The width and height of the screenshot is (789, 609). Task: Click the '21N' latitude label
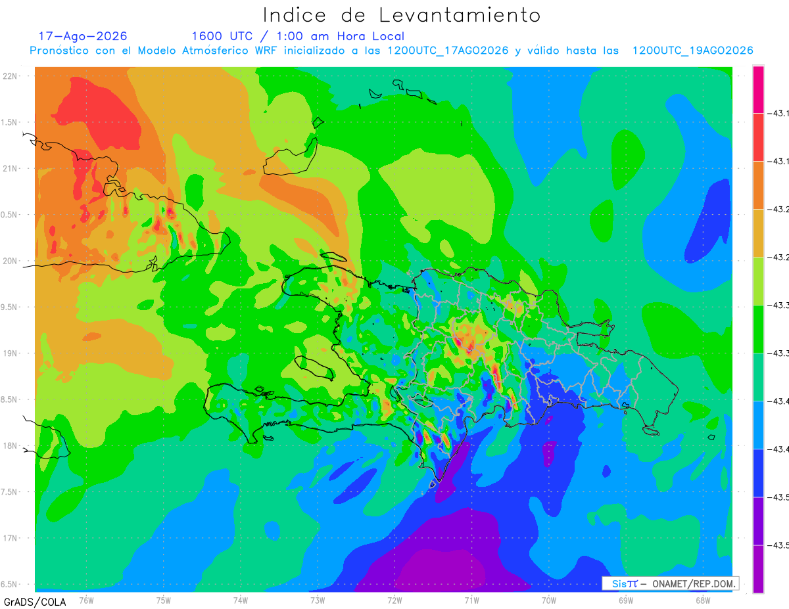pyautogui.click(x=11, y=168)
